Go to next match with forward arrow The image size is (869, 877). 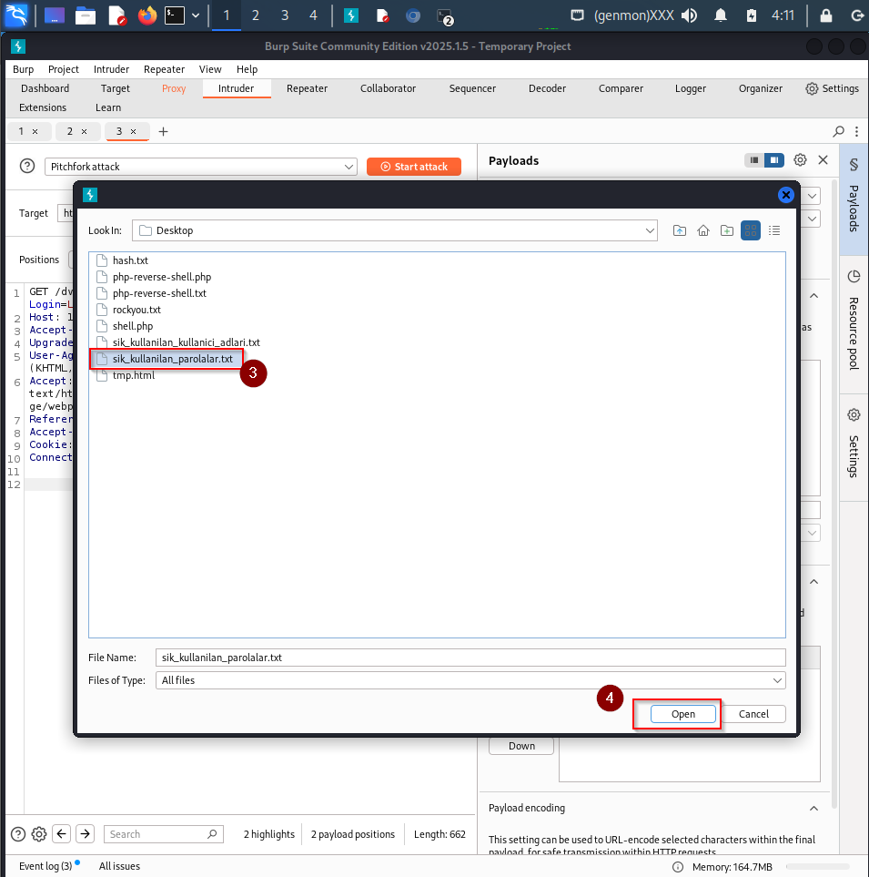(x=85, y=833)
